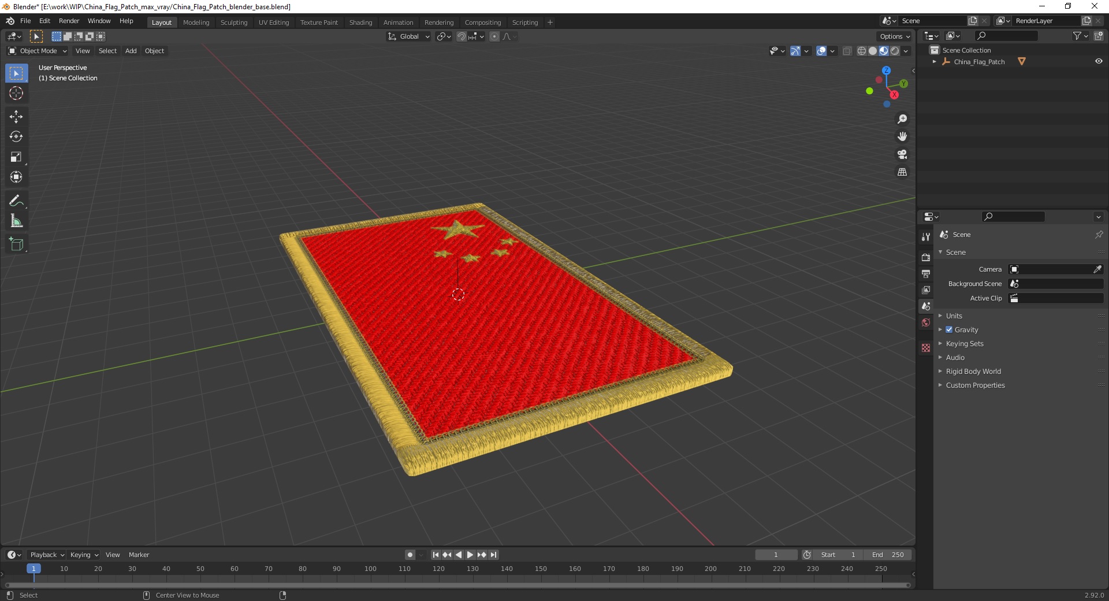Choose the Rotate tool

(16, 137)
